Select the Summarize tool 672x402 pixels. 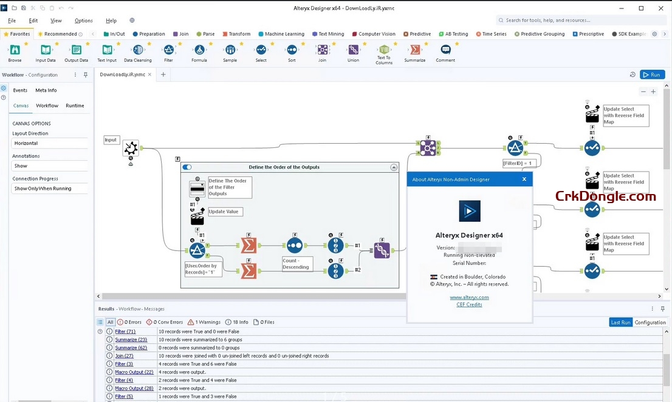(415, 53)
